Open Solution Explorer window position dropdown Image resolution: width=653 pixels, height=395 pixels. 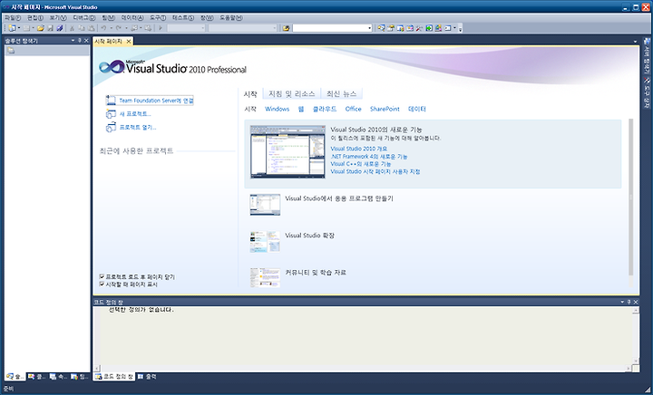73,41
